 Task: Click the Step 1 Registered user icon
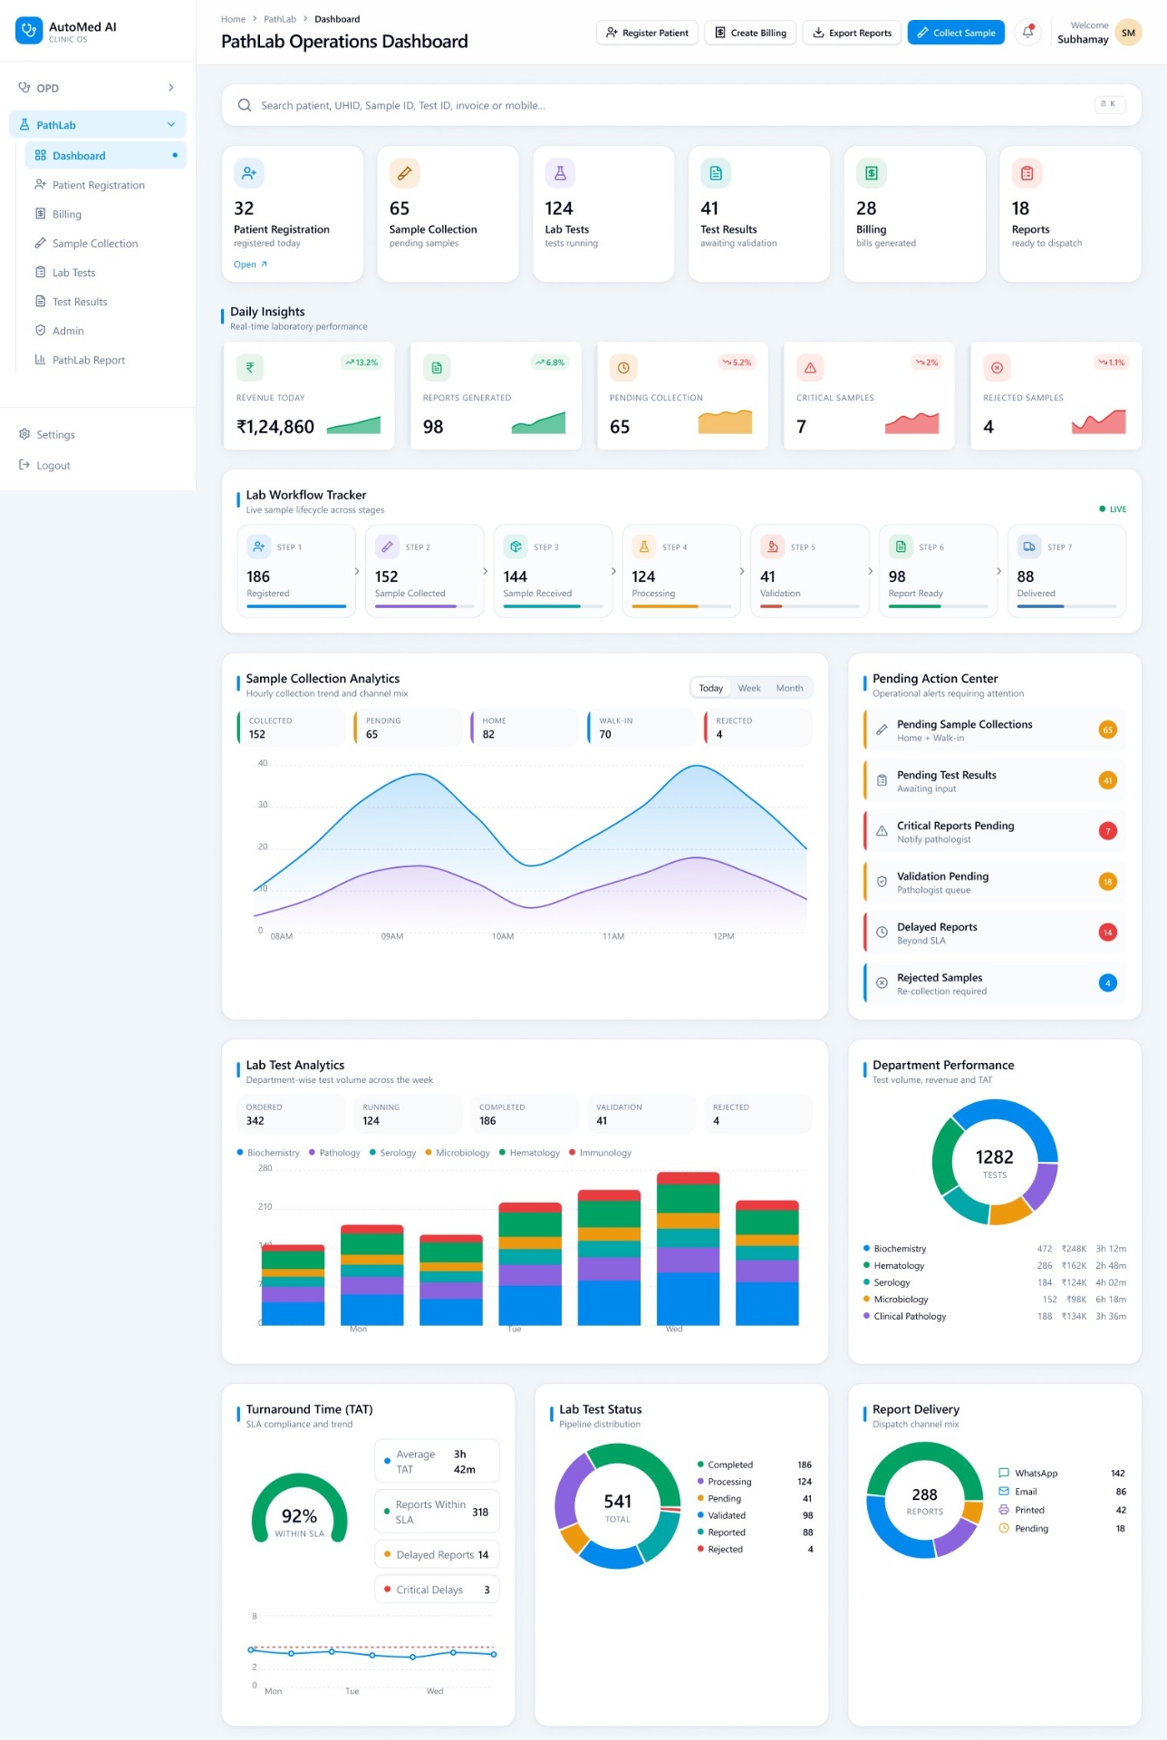pyautogui.click(x=259, y=546)
